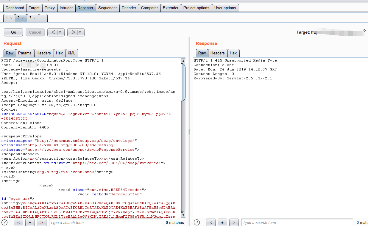Click the Accept-Language header line
Viewport: 368px width, 226px height.
tap(49, 105)
